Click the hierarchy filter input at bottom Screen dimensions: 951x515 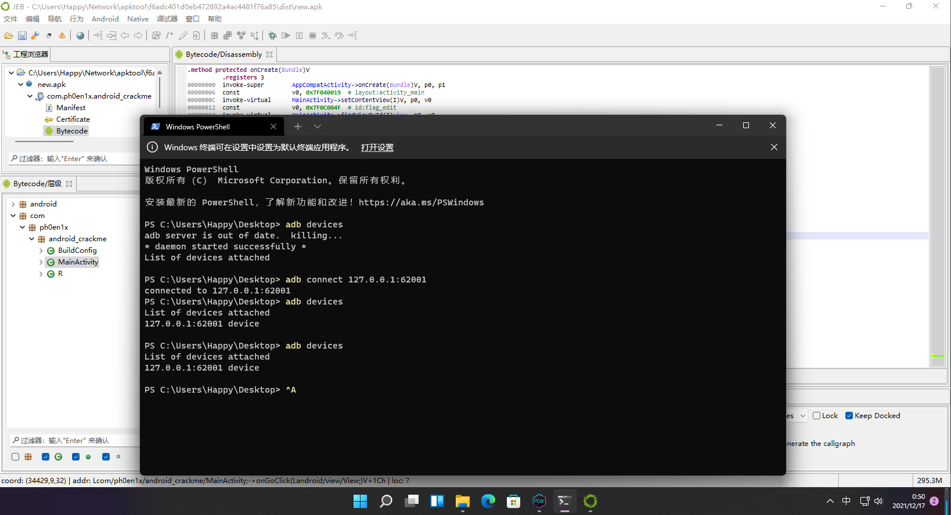(75, 441)
